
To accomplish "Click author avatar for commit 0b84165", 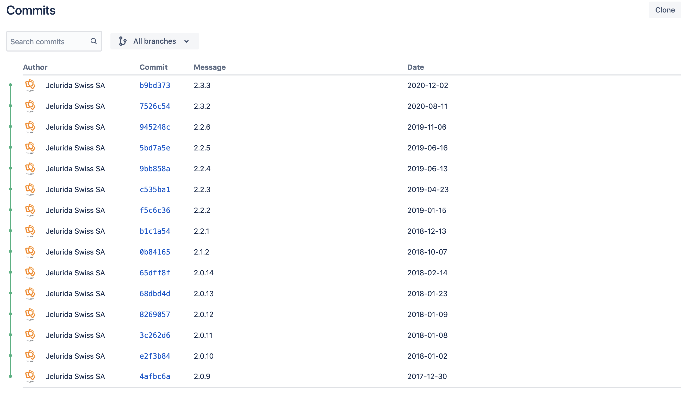I will click(30, 252).
